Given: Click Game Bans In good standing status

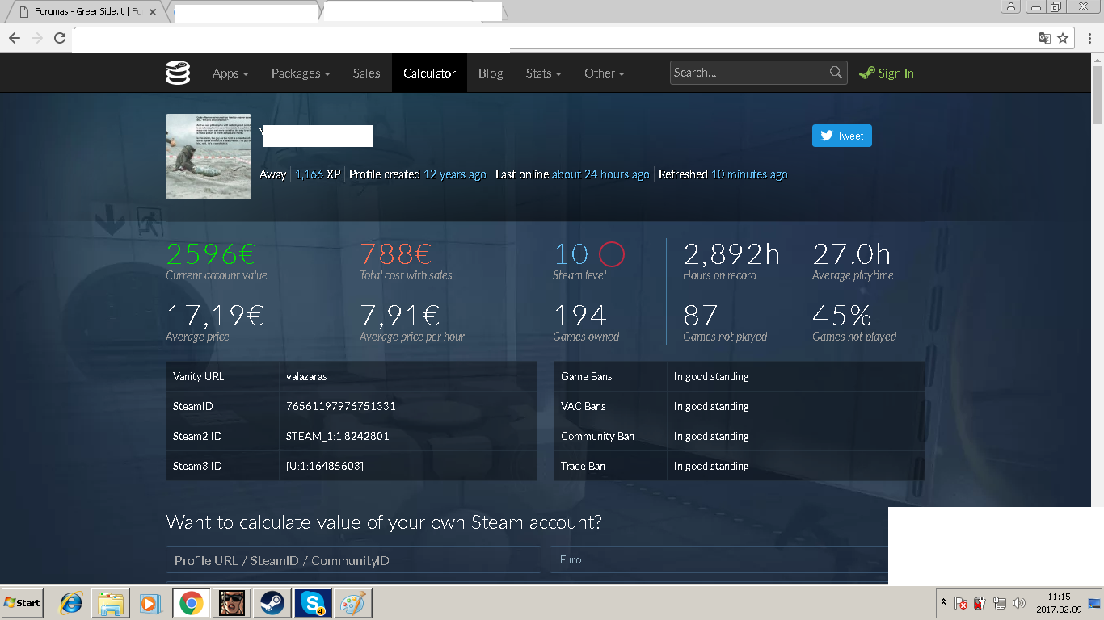Looking at the screenshot, I should pos(711,376).
